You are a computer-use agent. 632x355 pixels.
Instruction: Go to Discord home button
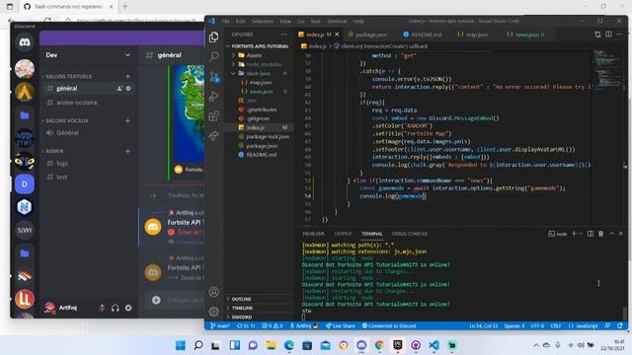pyautogui.click(x=25, y=42)
